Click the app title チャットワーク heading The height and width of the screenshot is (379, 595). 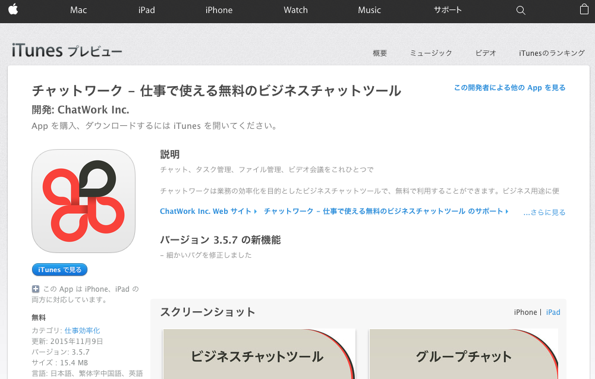[216, 91]
